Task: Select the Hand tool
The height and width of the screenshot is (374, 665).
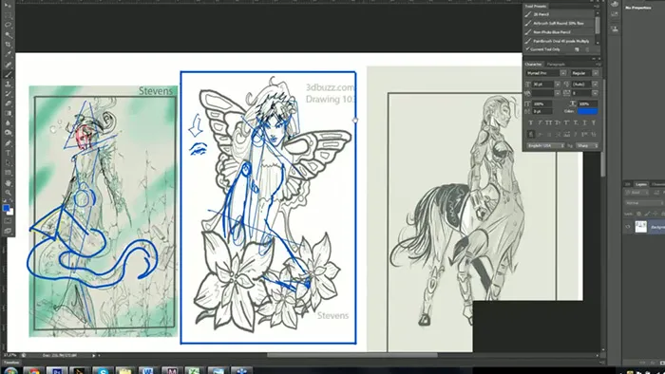Action: 8,183
